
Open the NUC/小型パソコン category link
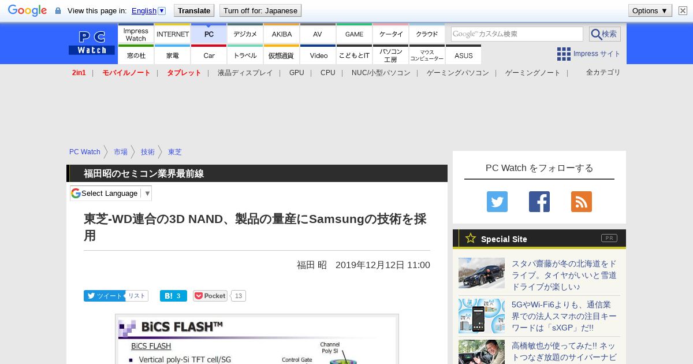point(381,73)
